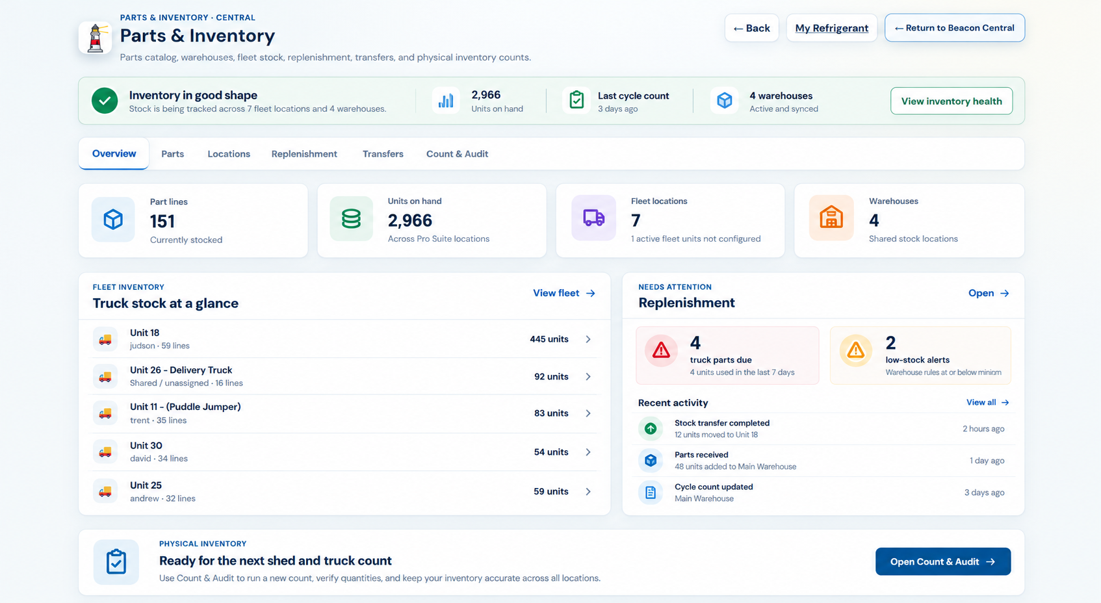Go to the Replenishment tab
Image resolution: width=1101 pixels, height=603 pixels.
point(304,154)
